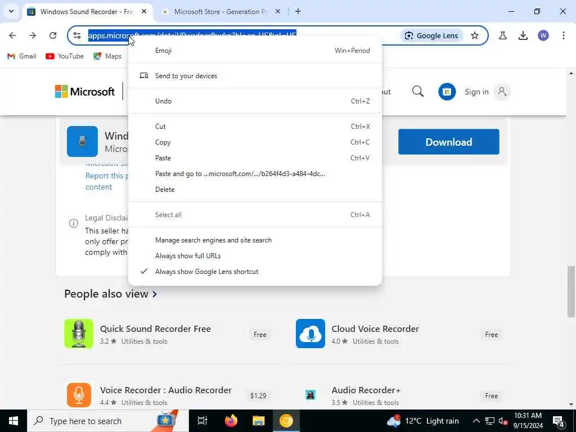Open Chrome Labs flask icon

coord(503,35)
